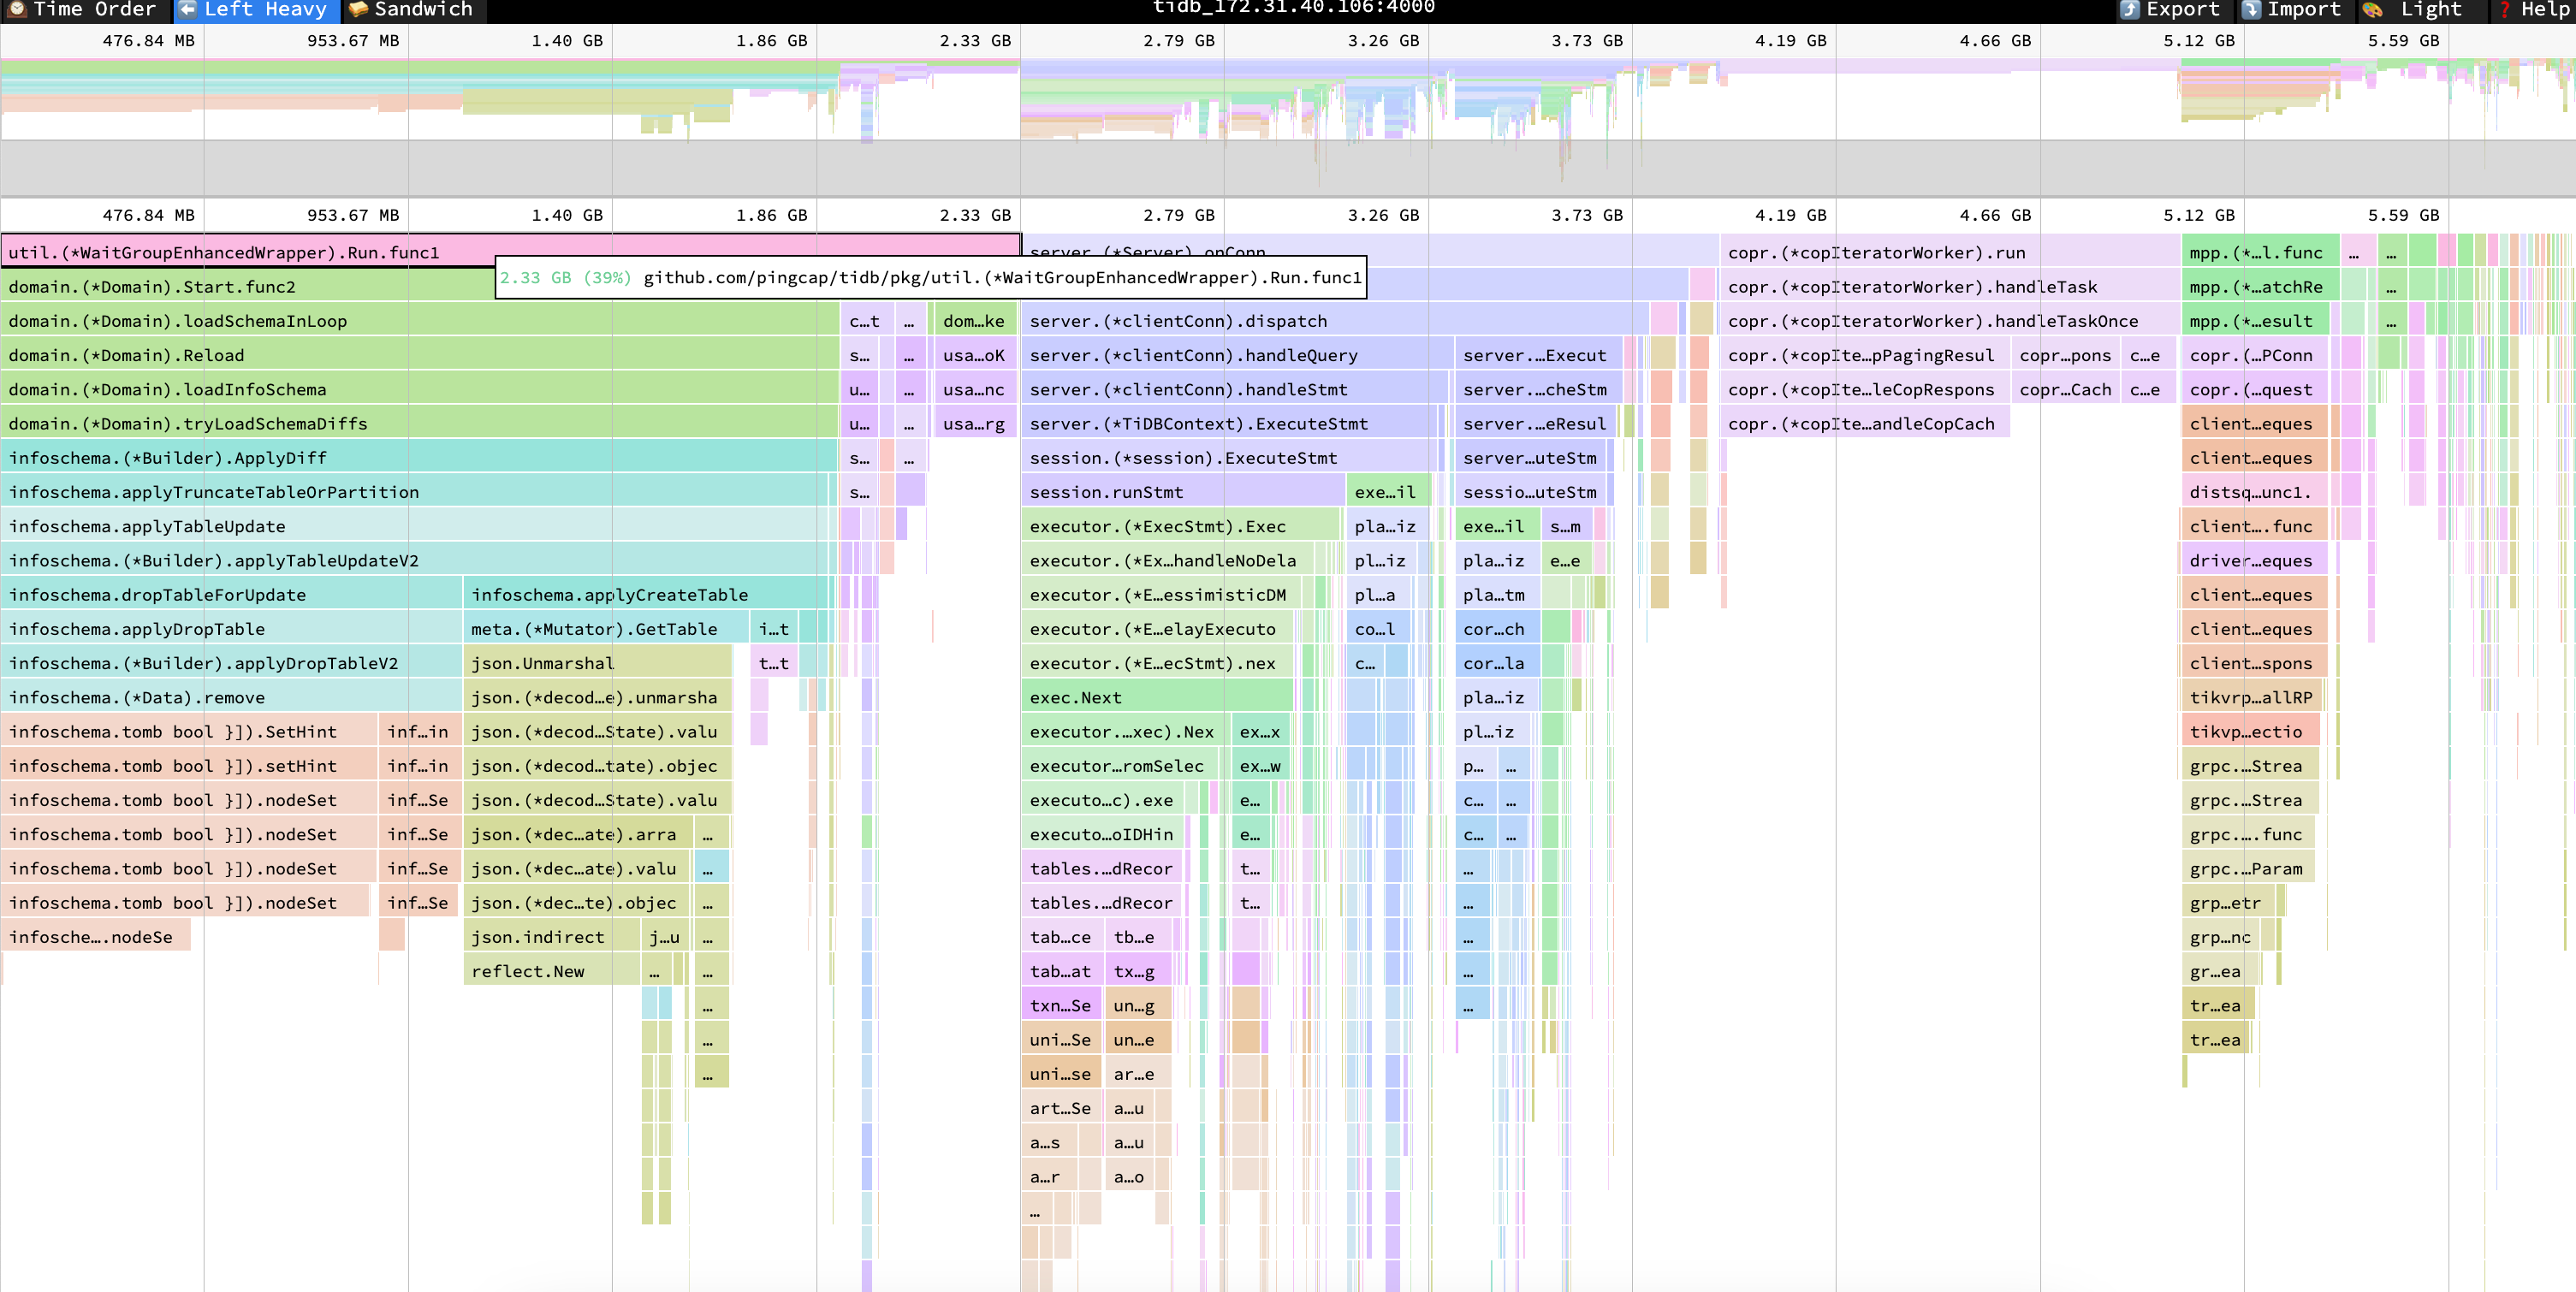Screen dimensions: 2576x1292
Task: Click the Export icon
Action: pyautogui.click(x=2131, y=9)
